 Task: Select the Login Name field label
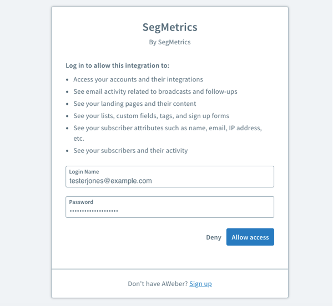84,172
